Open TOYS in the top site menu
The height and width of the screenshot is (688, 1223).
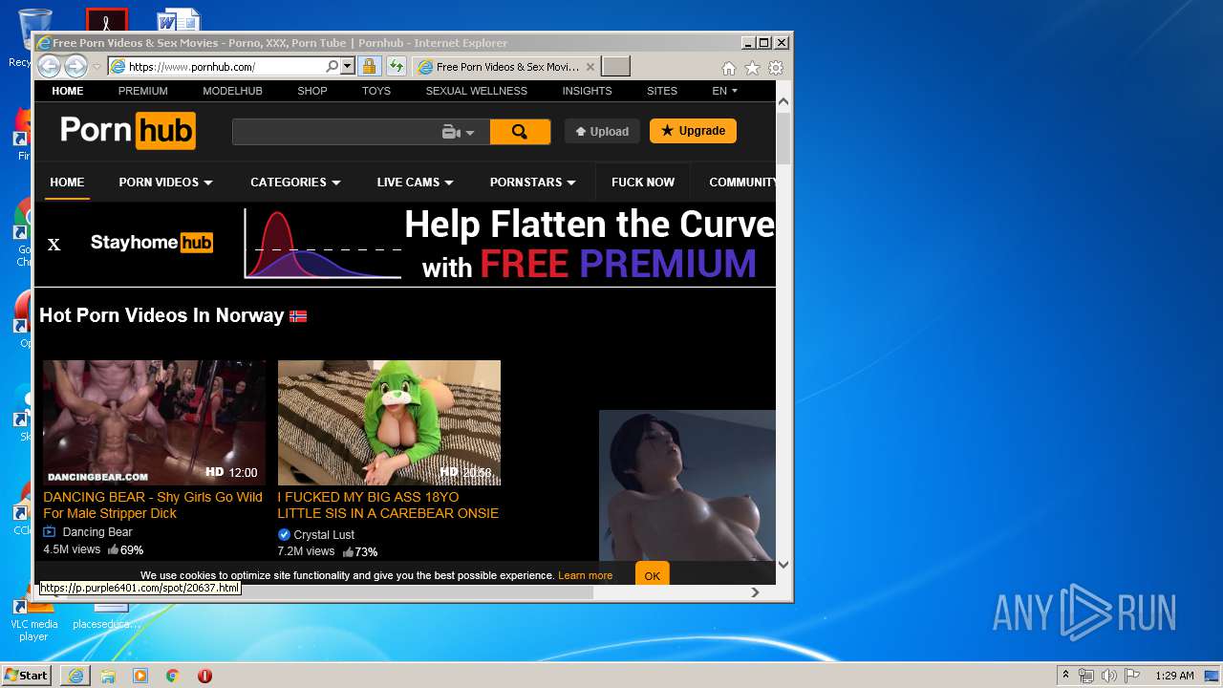(376, 91)
